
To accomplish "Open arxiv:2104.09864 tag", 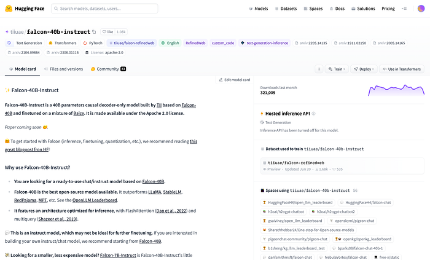I will coord(23,52).
